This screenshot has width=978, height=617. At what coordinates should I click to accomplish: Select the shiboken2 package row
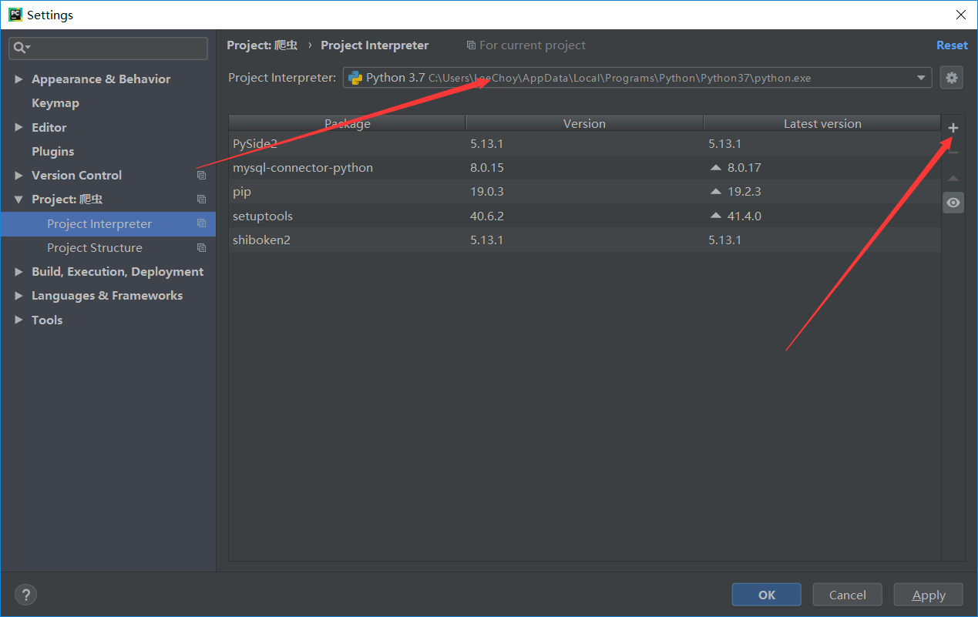pyautogui.click(x=585, y=240)
